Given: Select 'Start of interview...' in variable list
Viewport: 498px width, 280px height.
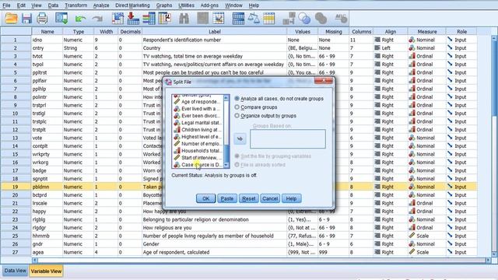Looking at the screenshot, I should (x=197, y=158).
